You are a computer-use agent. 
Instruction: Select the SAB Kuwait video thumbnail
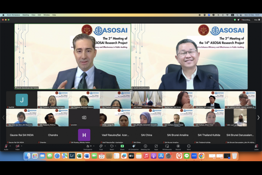point(146,100)
